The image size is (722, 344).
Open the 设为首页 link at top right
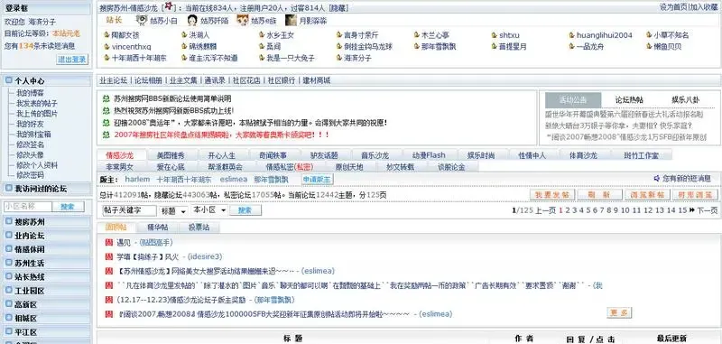pyautogui.click(x=672, y=7)
